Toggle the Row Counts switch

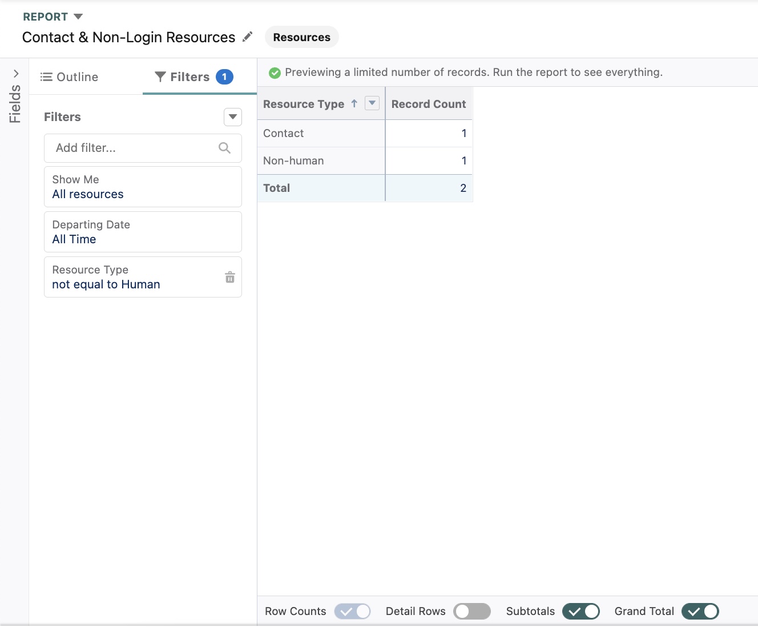(x=352, y=612)
